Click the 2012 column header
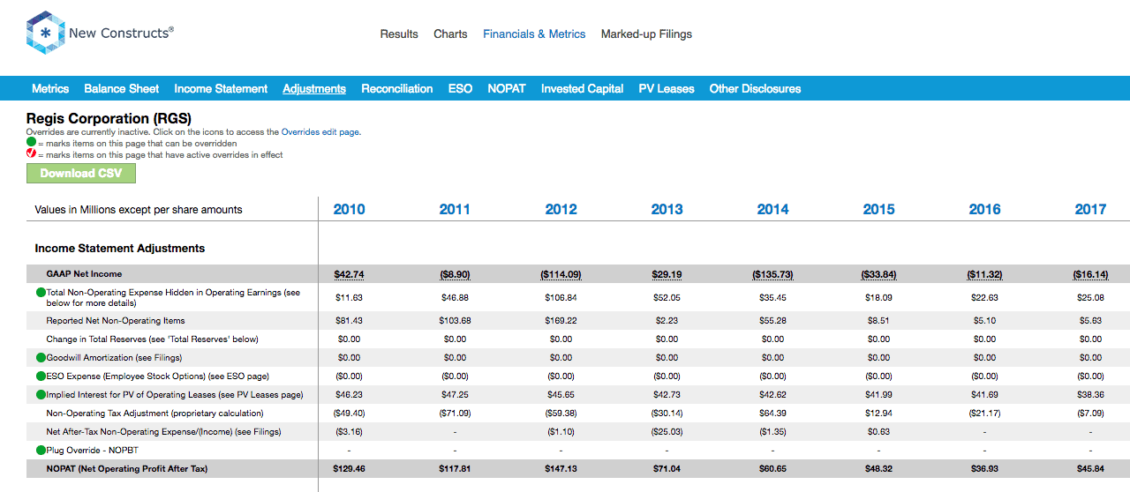The image size is (1130, 492). [x=561, y=210]
